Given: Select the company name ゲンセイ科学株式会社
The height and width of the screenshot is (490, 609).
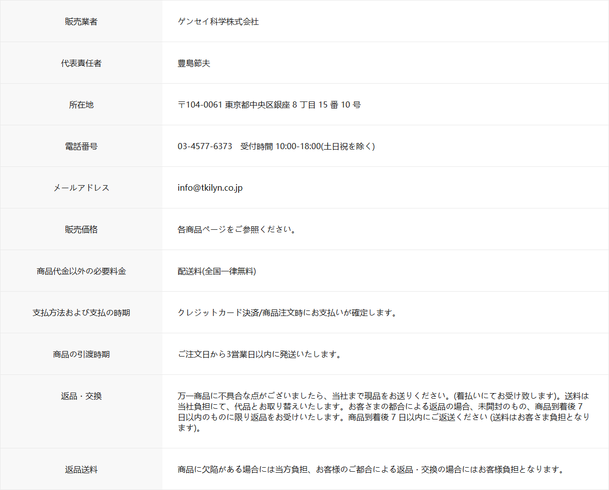Looking at the screenshot, I should tap(218, 21).
